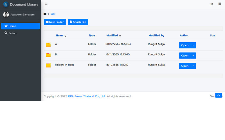Click the yellow folder icon for B

[48, 55]
